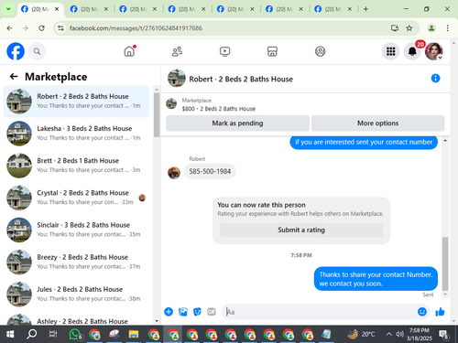Open the Notifications bell
458x343 pixels.
coord(412,51)
